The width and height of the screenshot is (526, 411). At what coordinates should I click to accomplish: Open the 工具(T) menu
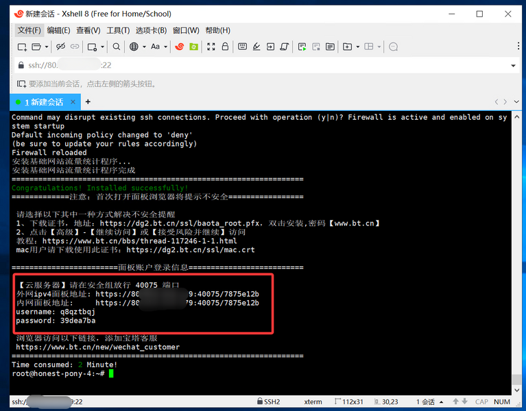[x=118, y=30]
